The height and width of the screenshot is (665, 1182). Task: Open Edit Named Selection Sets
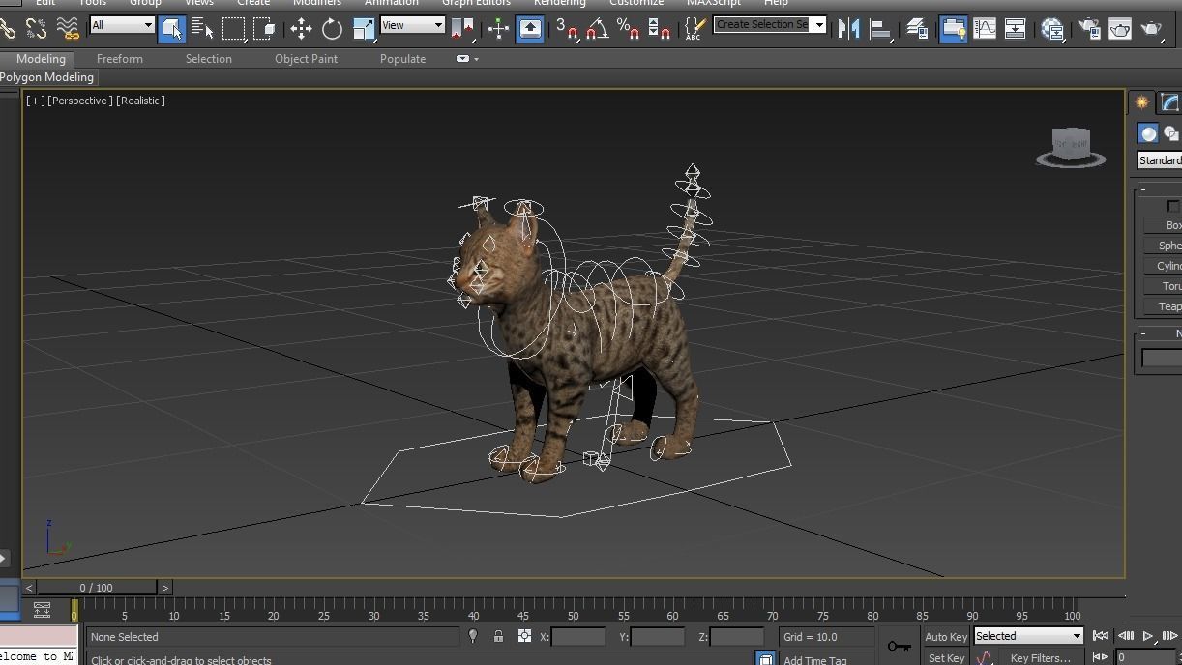[694, 29]
